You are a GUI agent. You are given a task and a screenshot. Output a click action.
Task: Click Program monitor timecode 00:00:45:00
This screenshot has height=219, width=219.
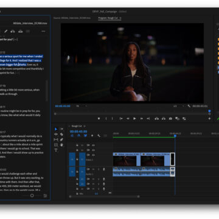click(x=63, y=106)
